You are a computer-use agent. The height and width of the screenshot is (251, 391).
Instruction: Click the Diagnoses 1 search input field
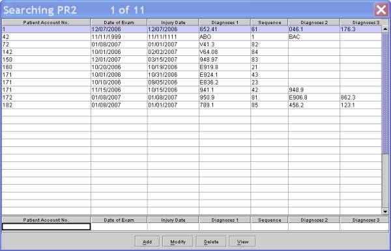click(x=225, y=226)
